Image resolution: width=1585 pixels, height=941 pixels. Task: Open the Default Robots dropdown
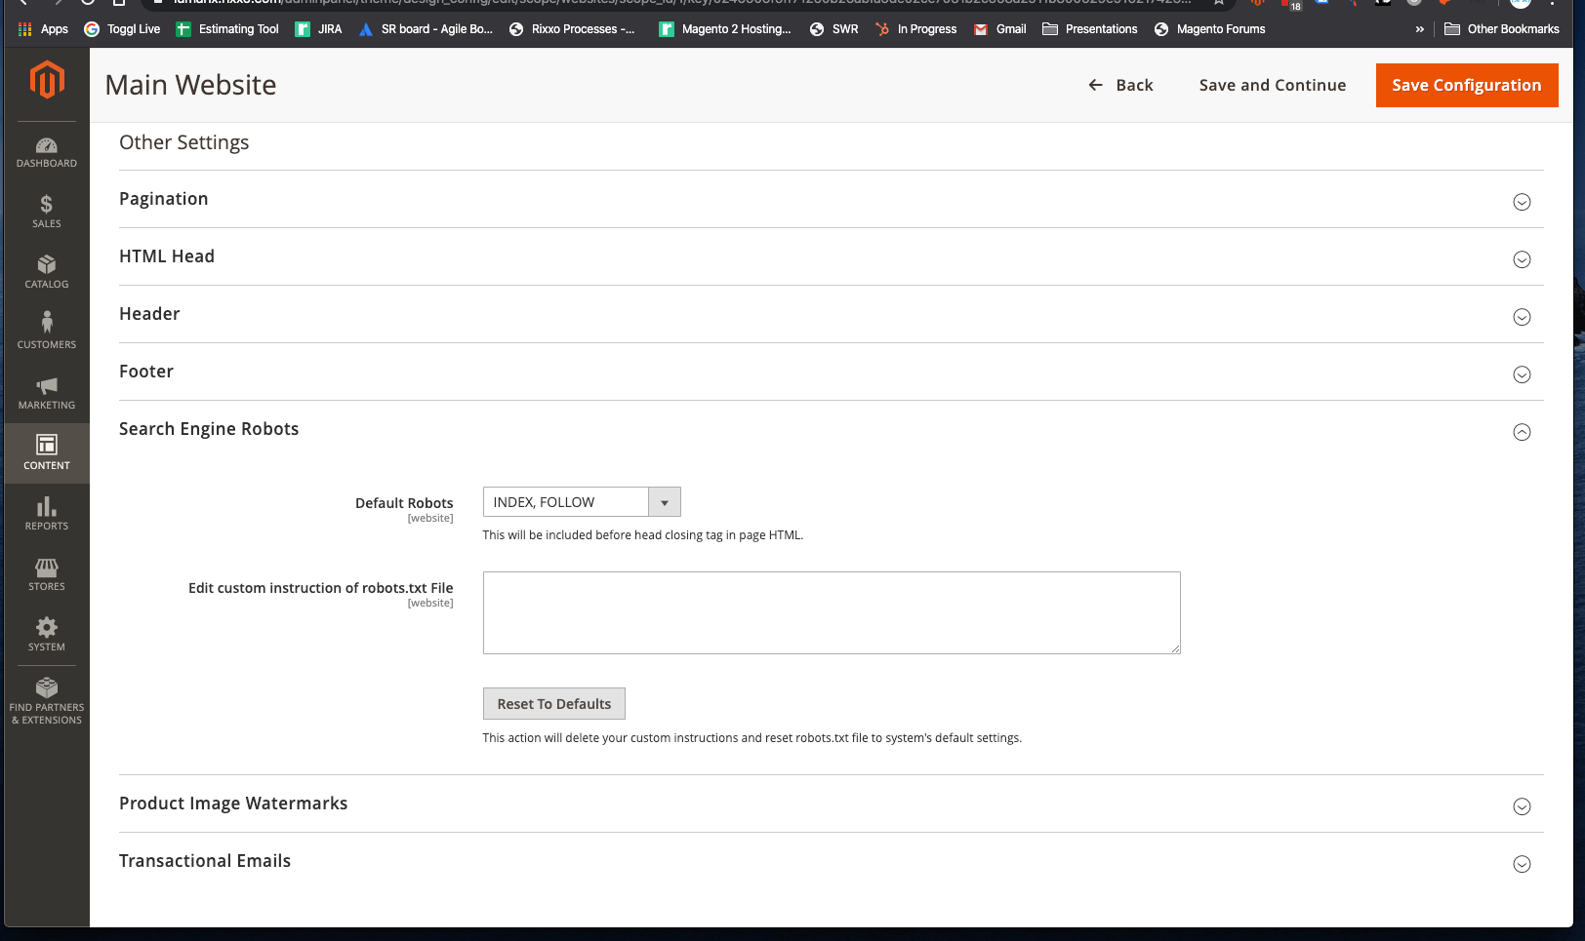pyautogui.click(x=664, y=501)
